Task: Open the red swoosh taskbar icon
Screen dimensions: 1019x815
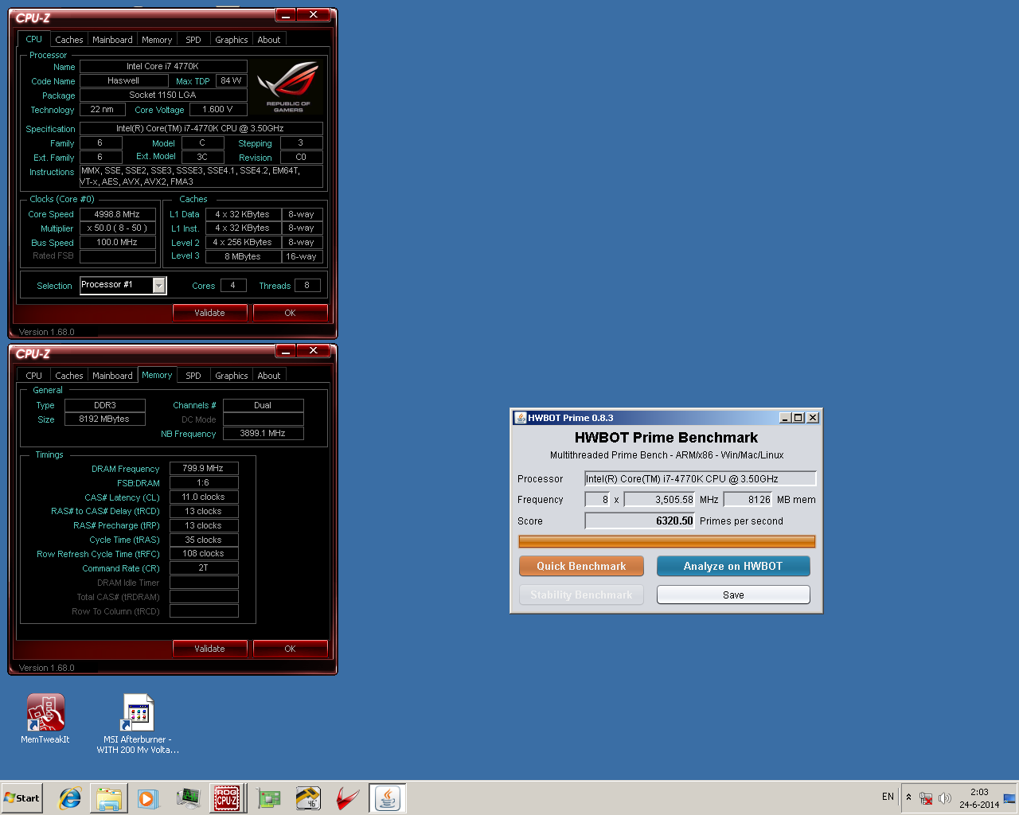Action: pyautogui.click(x=347, y=798)
